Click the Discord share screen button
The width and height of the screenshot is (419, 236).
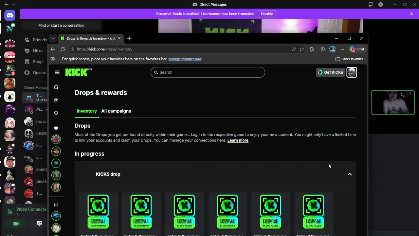tap(39, 224)
